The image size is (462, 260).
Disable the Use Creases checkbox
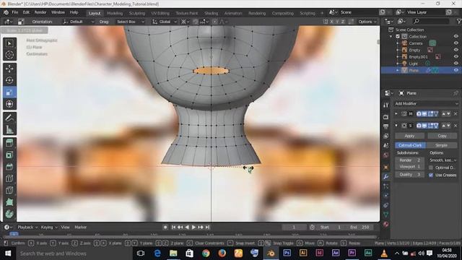pyautogui.click(x=431, y=175)
